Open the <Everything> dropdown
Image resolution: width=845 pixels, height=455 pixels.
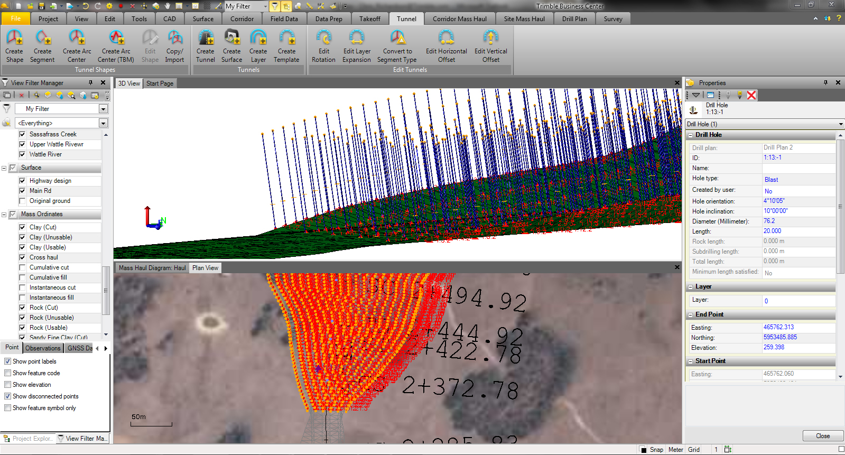(x=104, y=123)
